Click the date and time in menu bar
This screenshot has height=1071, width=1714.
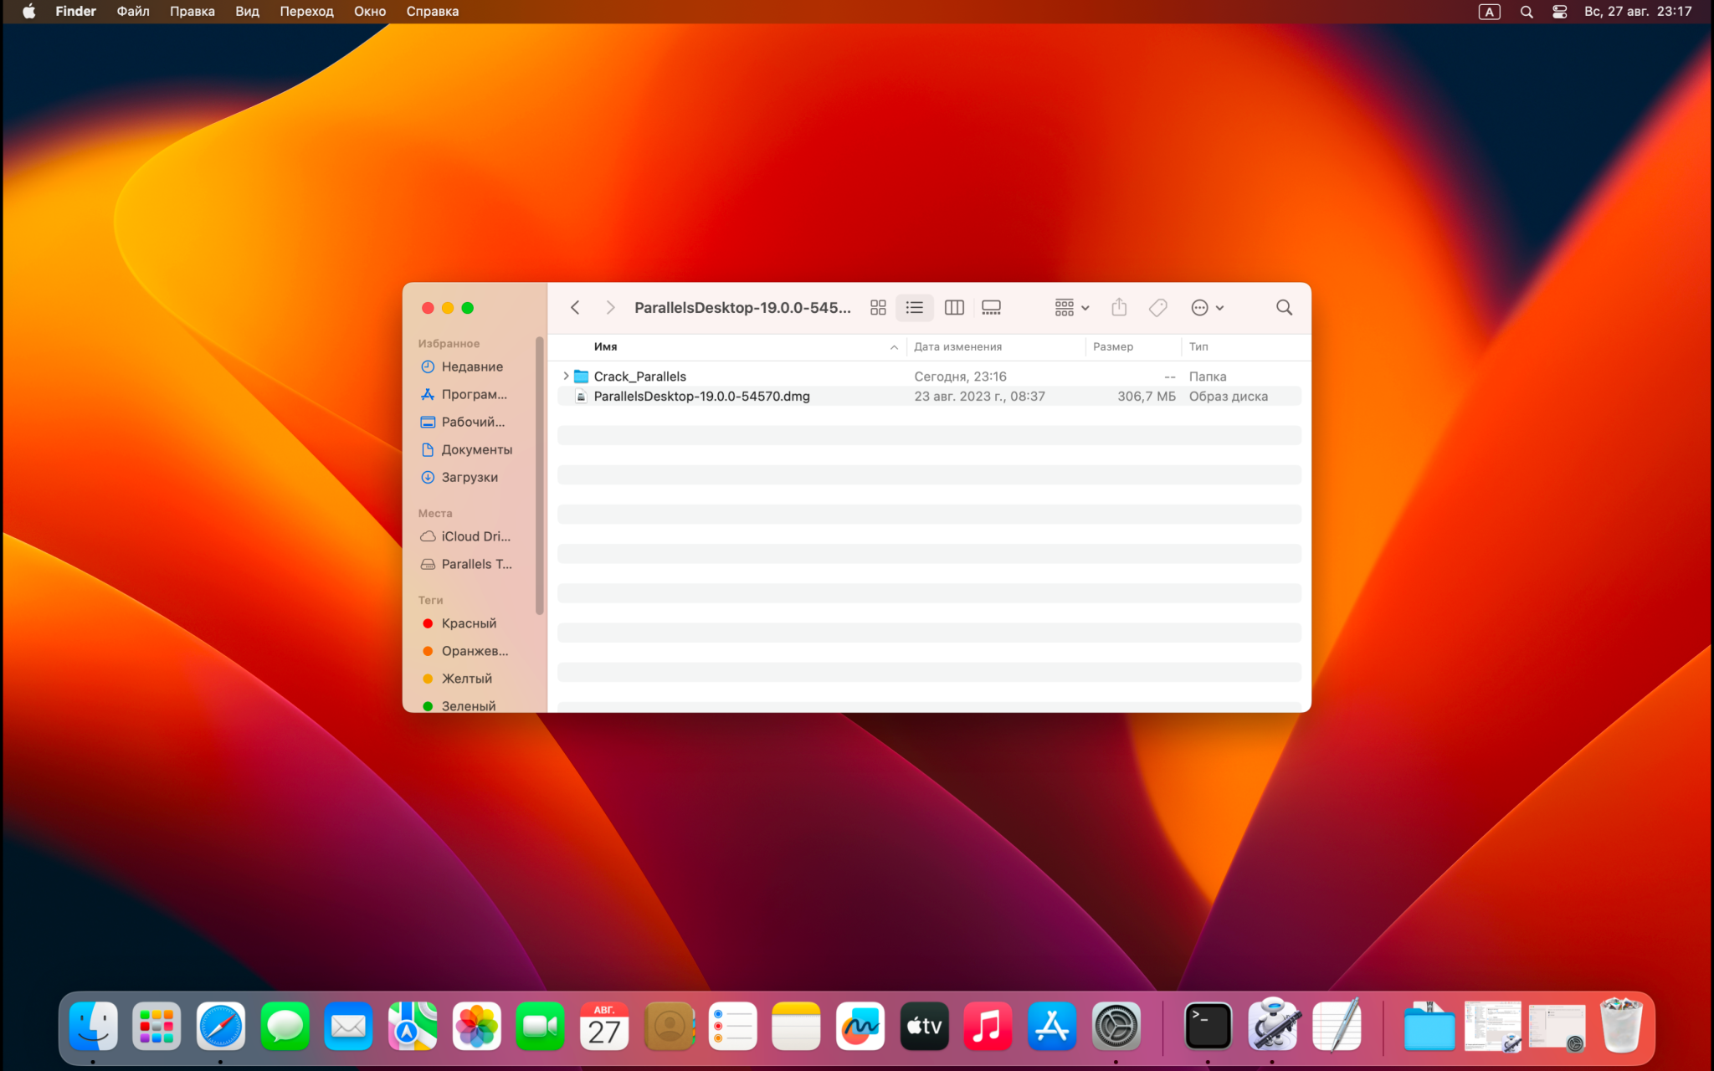point(1638,12)
